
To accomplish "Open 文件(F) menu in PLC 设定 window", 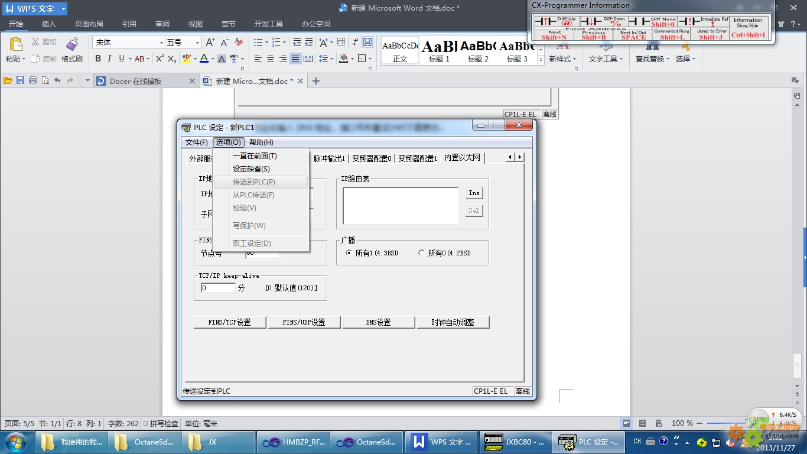I will pos(197,142).
